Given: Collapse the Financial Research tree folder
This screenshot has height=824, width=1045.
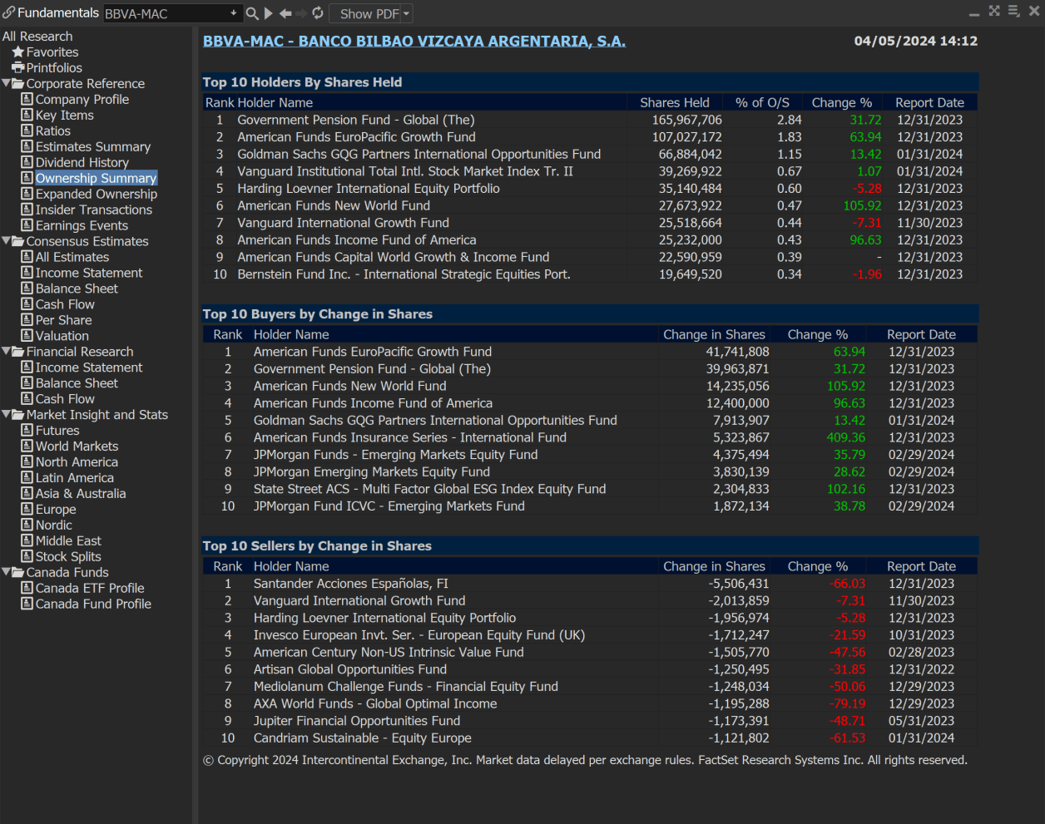Looking at the screenshot, I should tap(7, 353).
